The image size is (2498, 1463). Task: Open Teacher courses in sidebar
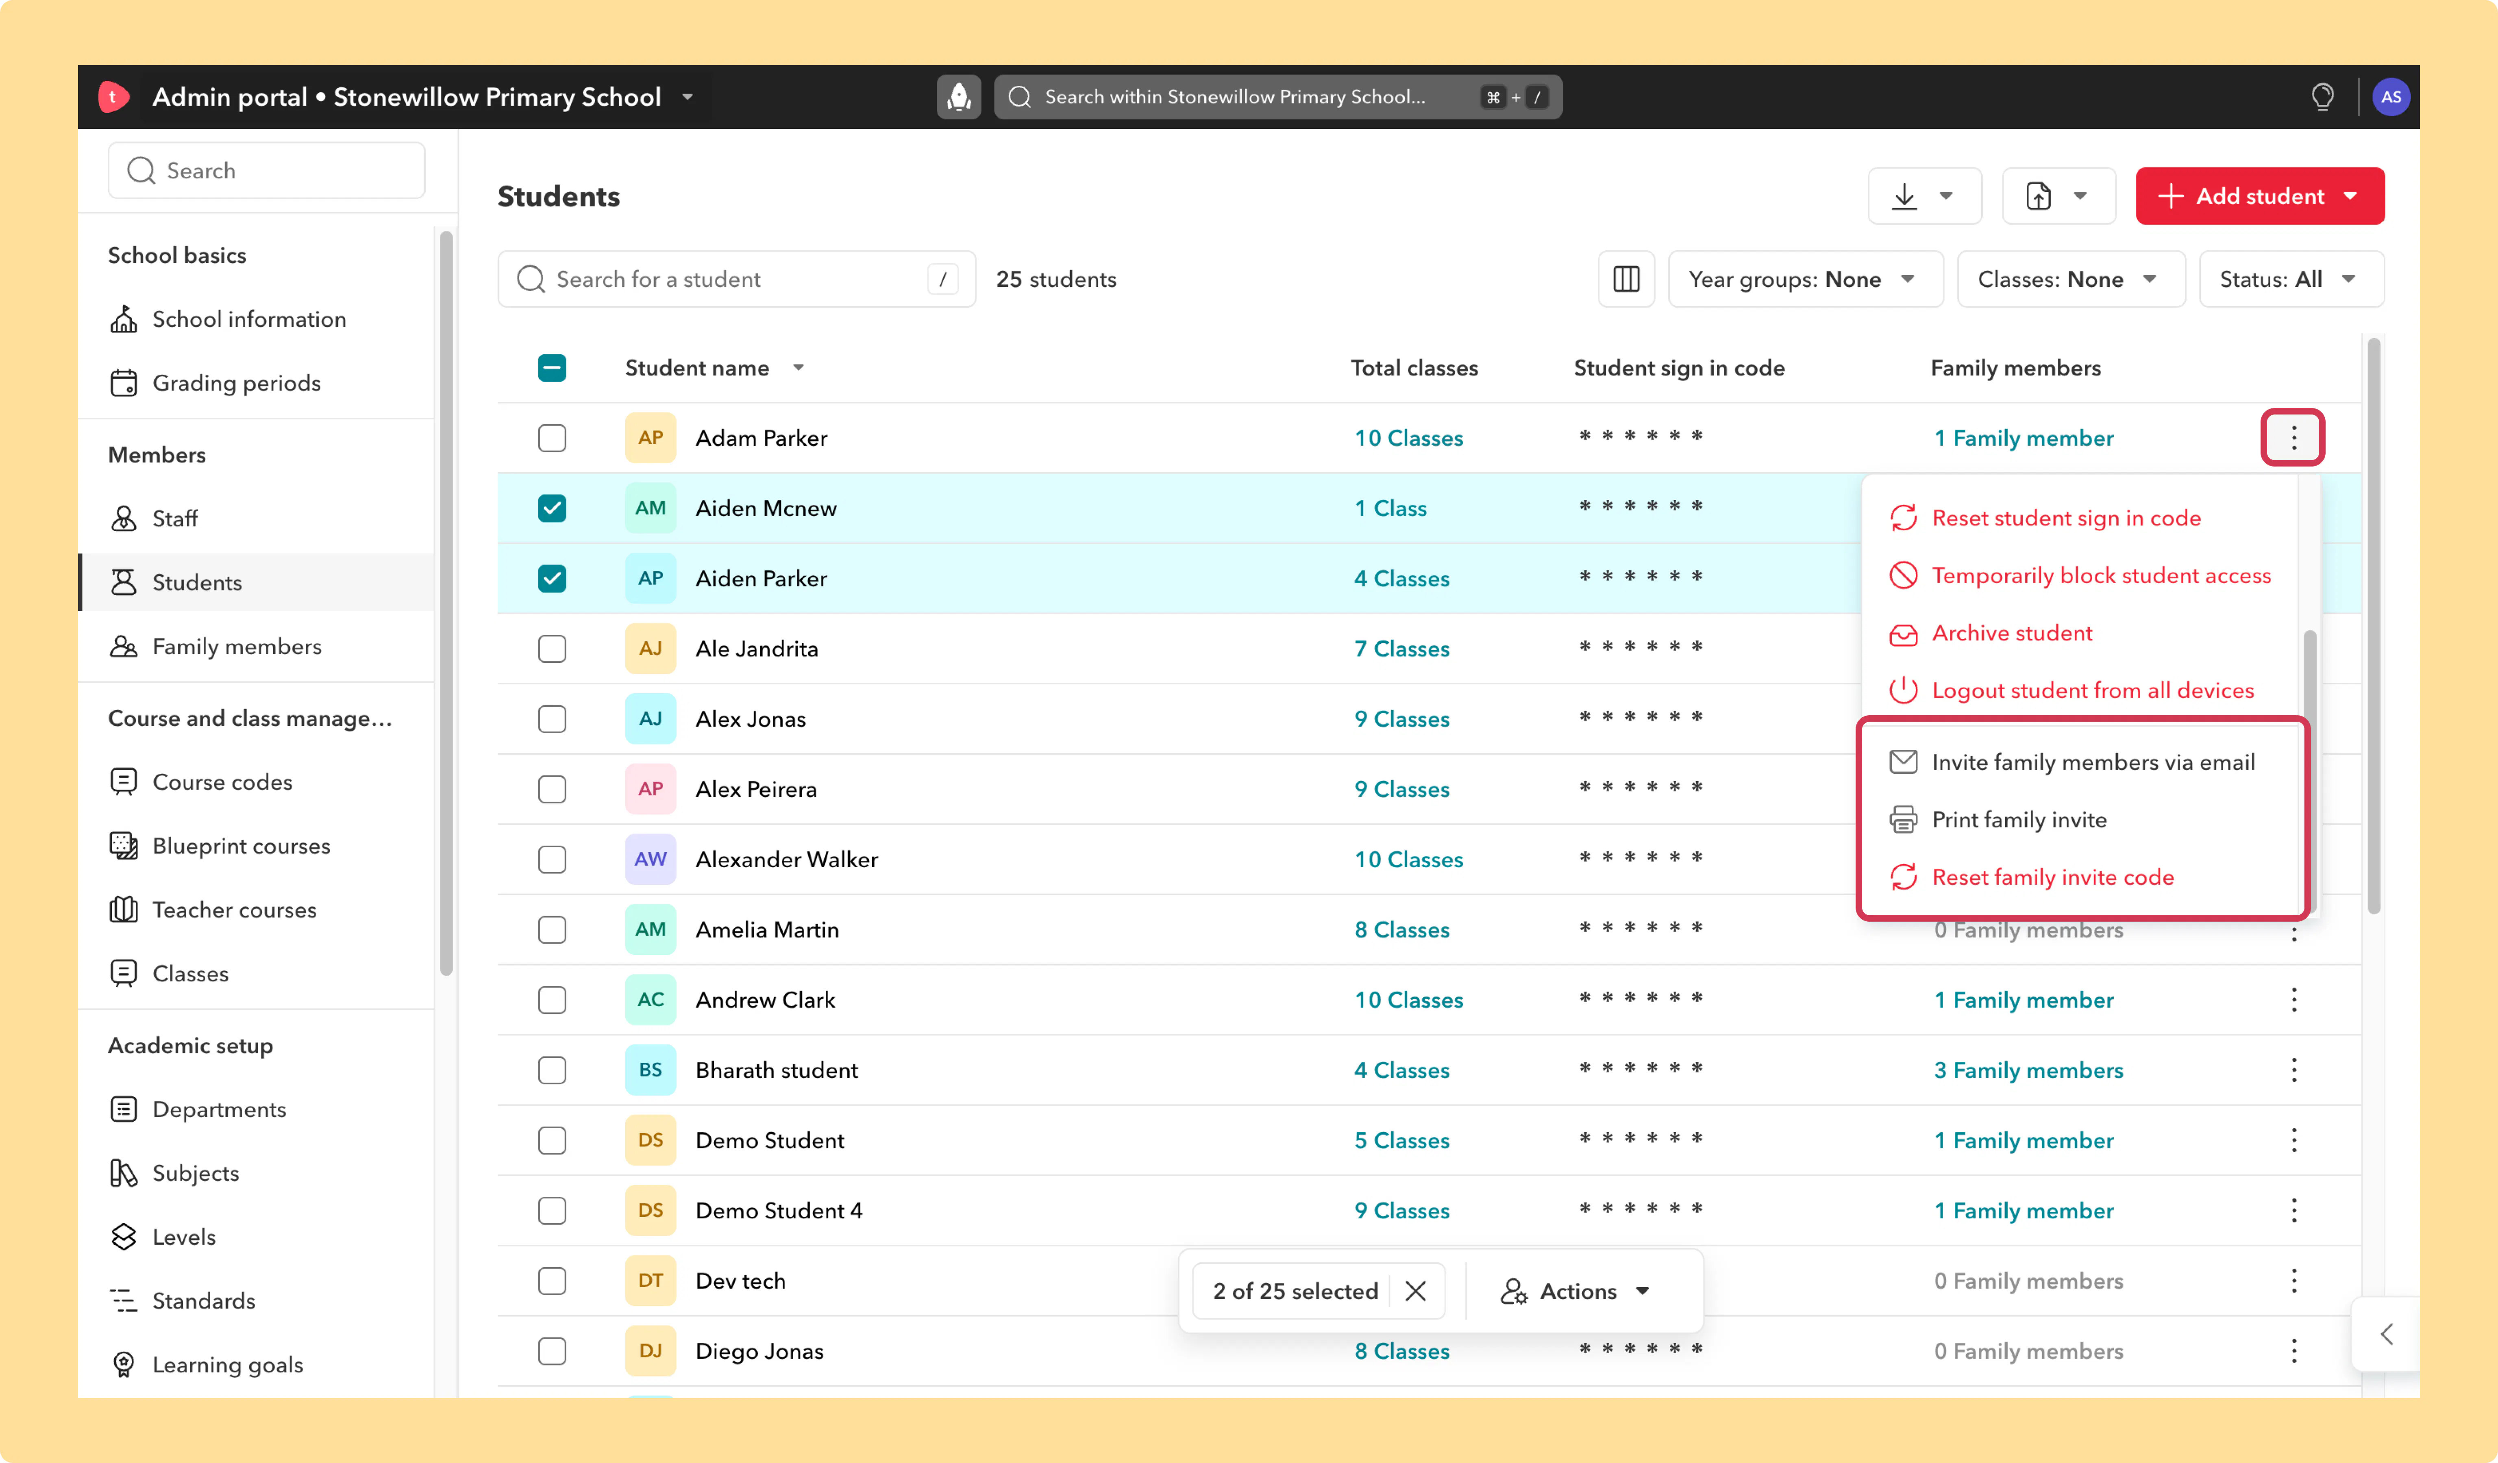click(257, 910)
